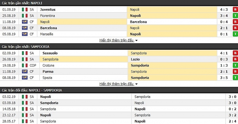Click red B badge for Sassuolo 4:1

(235, 53)
